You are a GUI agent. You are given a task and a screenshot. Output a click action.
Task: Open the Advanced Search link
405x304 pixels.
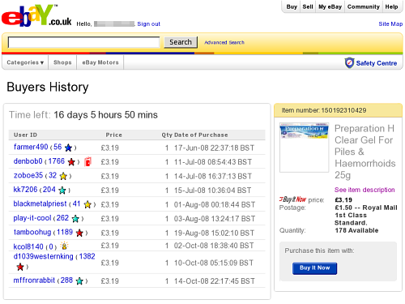pos(224,42)
